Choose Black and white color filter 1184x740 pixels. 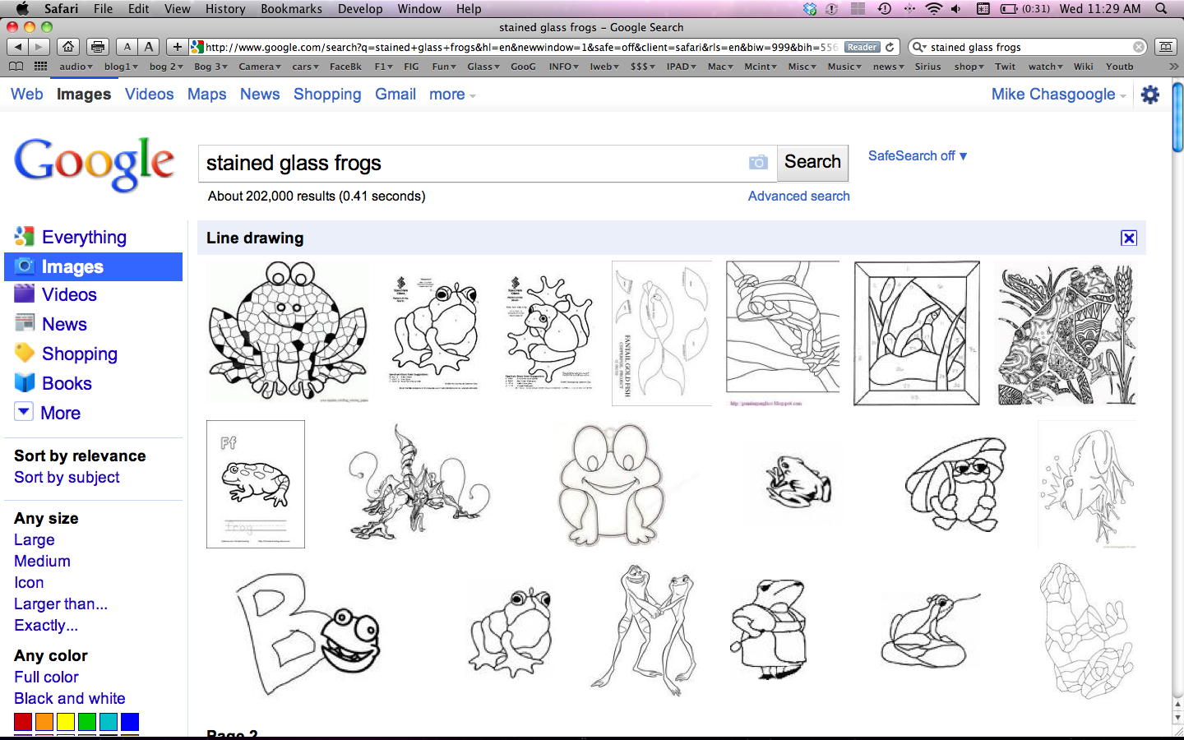70,698
